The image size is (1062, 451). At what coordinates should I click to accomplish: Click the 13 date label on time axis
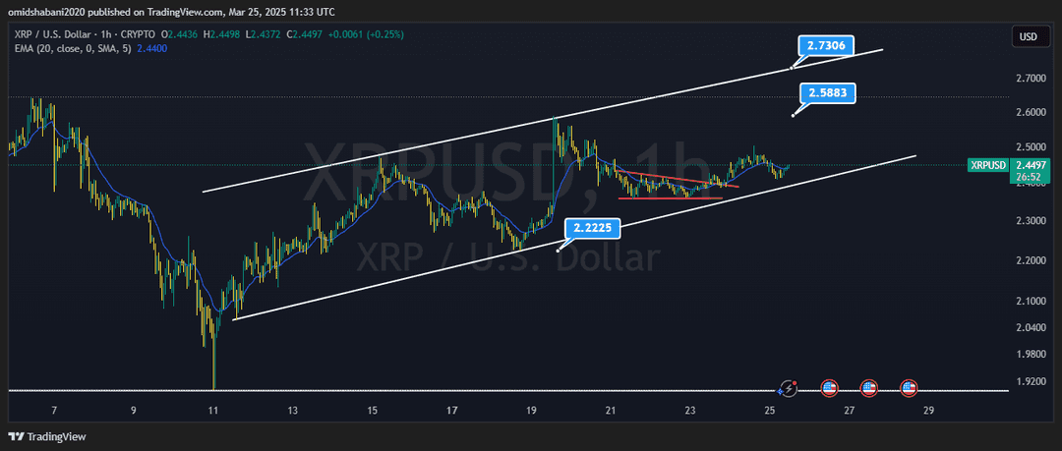pos(293,411)
